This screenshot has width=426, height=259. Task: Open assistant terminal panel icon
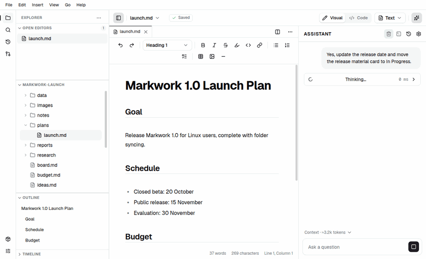pyautogui.click(x=399, y=34)
